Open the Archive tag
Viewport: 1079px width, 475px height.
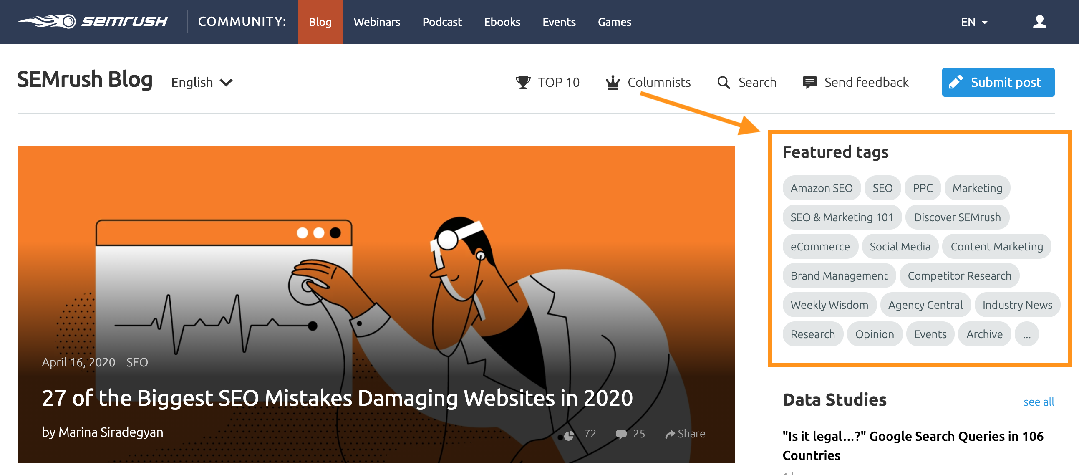click(984, 334)
